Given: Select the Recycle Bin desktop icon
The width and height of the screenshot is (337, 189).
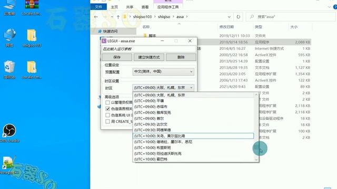Looking at the screenshot, I should click(x=9, y=70).
